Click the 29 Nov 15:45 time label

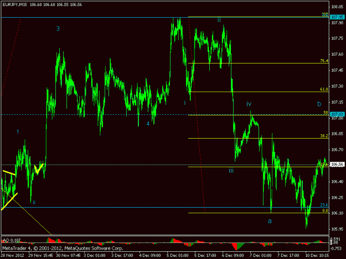(40, 256)
